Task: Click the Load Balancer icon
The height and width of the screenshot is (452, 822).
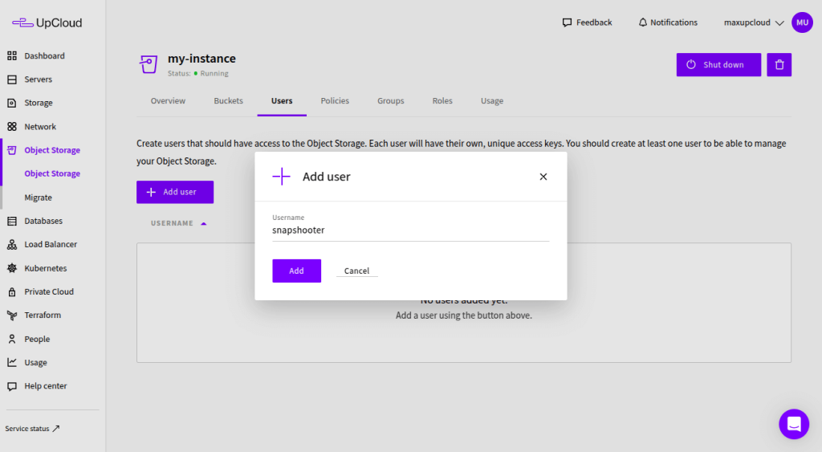Action: pos(12,245)
